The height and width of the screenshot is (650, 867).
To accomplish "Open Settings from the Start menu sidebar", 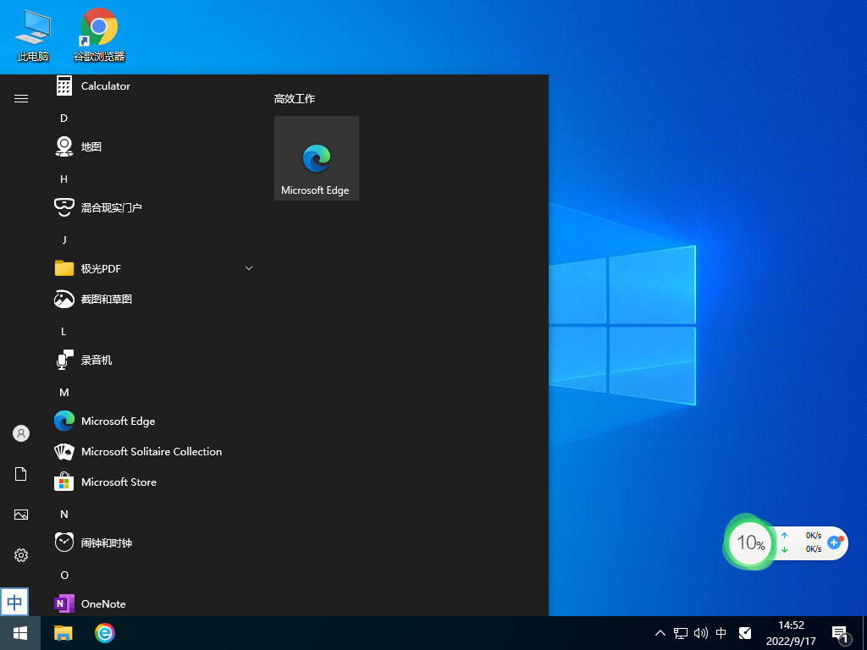I will pos(20,555).
